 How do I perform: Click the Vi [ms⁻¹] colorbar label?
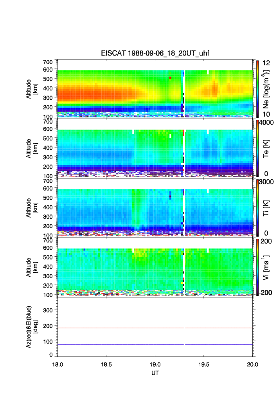click(x=268, y=267)
